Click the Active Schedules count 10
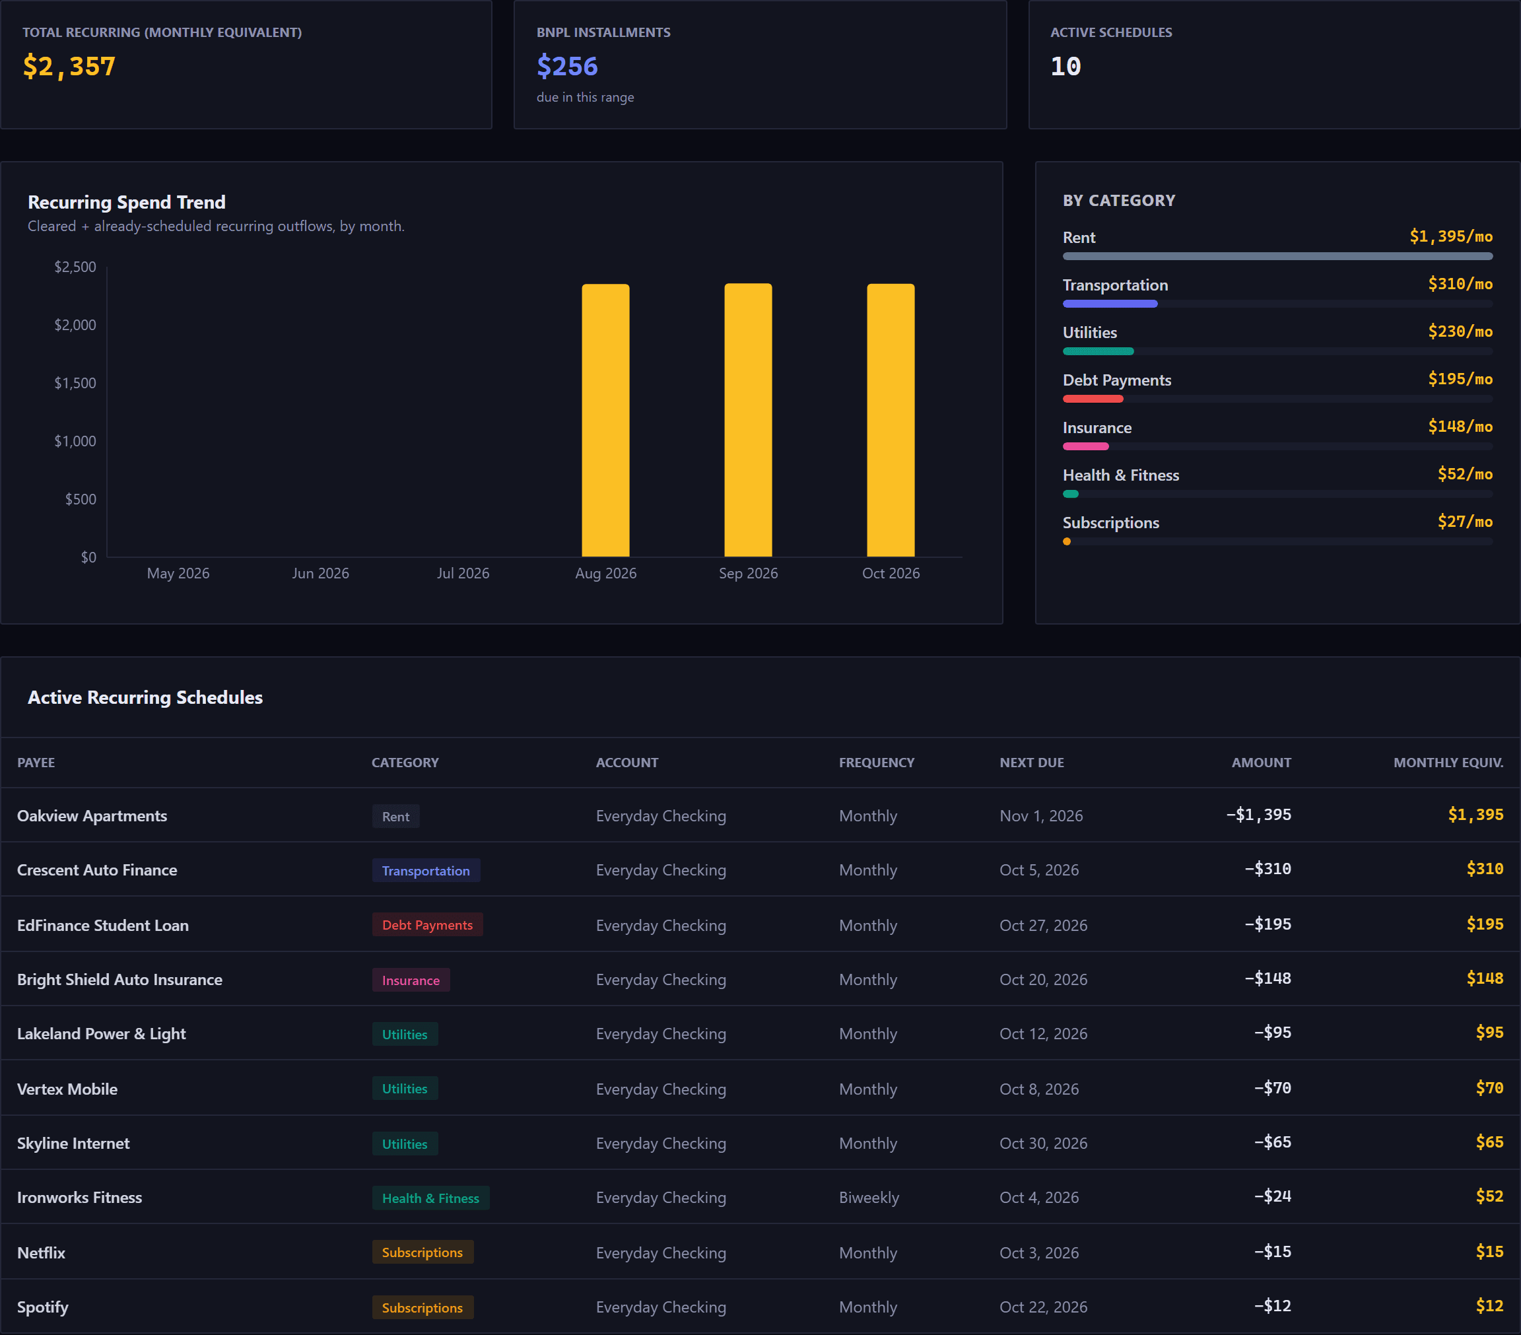Screen dimensions: 1521x1335 [1065, 66]
